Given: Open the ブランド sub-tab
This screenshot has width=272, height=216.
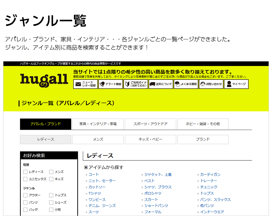Looking at the screenshot, I should click(203, 139).
